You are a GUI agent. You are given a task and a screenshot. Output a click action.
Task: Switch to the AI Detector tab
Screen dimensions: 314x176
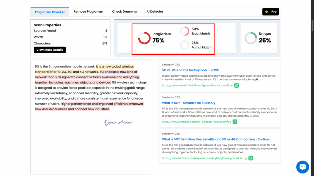(155, 11)
